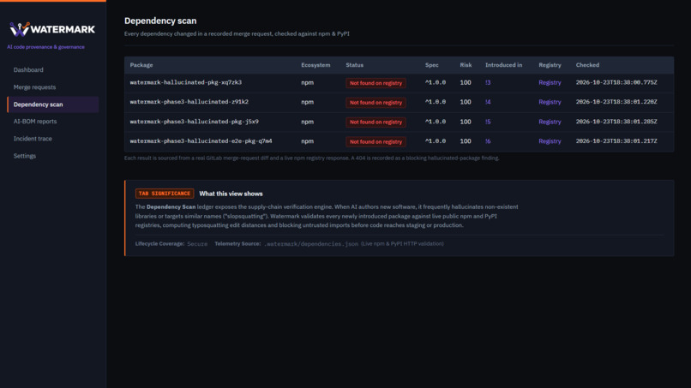691x388 pixels.
Task: Click the Watermark logo icon
Action: pyautogui.click(x=20, y=29)
